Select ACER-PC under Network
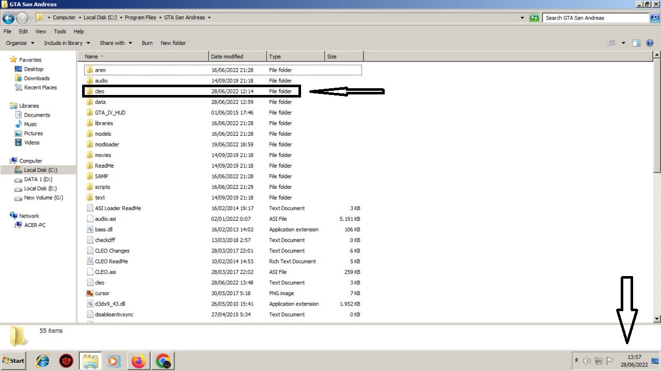The image size is (661, 371). (x=35, y=225)
